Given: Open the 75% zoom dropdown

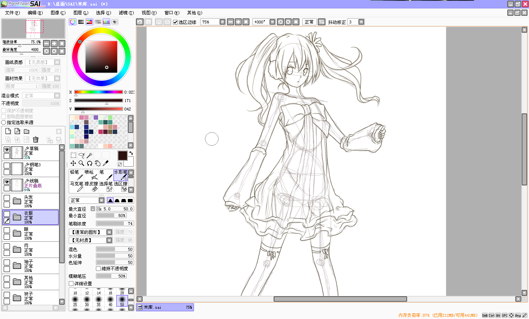Looking at the screenshot, I should (222, 22).
